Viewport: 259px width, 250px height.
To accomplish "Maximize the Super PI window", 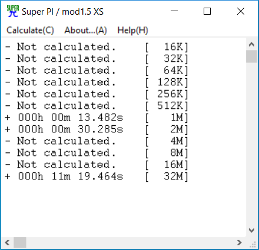I will tap(207, 11).
